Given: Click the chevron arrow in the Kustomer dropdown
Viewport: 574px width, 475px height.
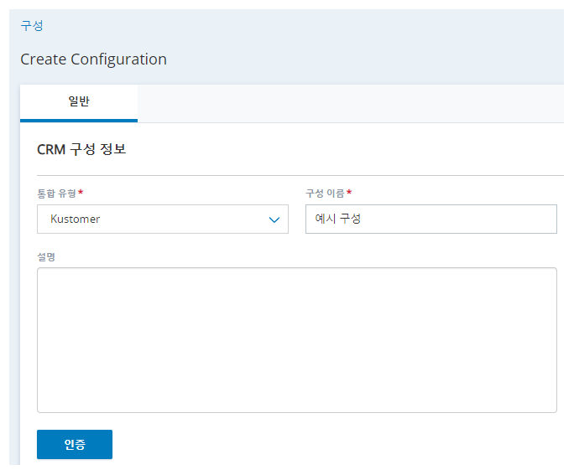Looking at the screenshot, I should [x=274, y=219].
